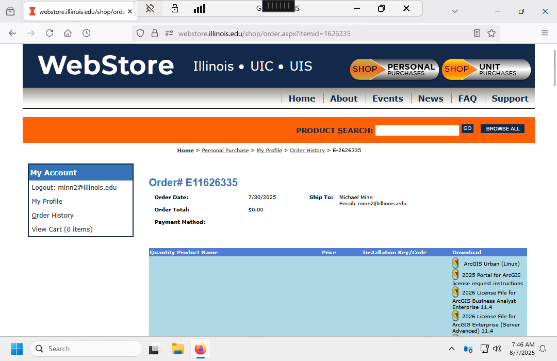This screenshot has height=361, width=557.
Task: Click the Order History breadcrumb link
Action: (x=307, y=150)
